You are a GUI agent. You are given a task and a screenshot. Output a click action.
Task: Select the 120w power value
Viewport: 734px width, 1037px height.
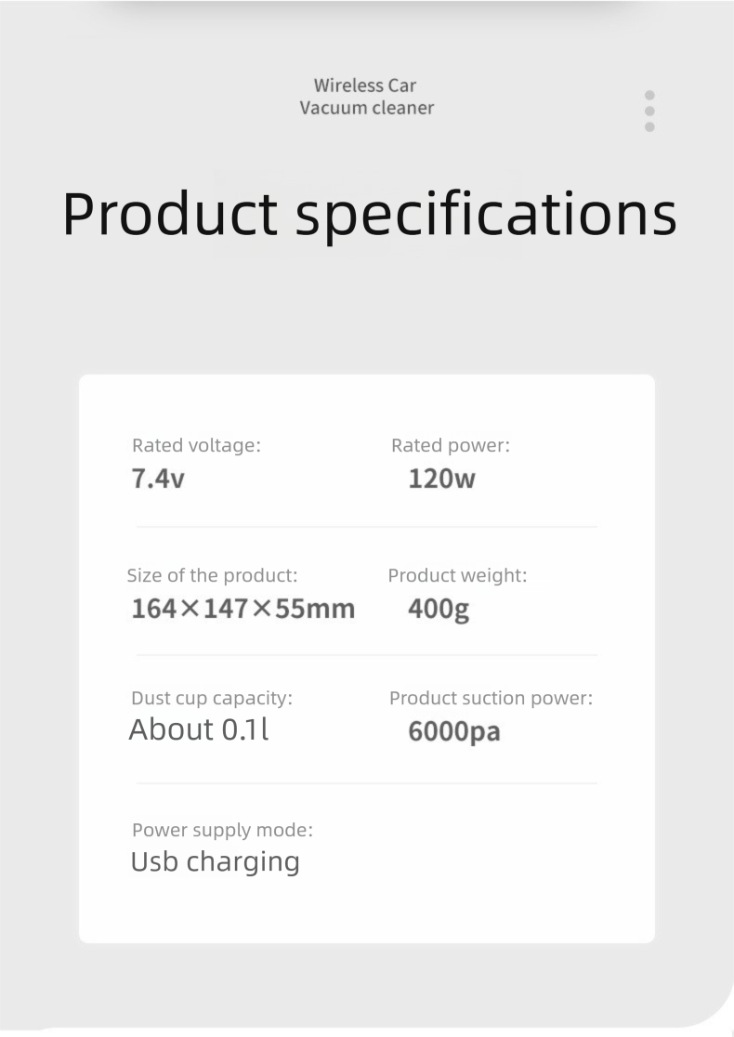tap(441, 479)
